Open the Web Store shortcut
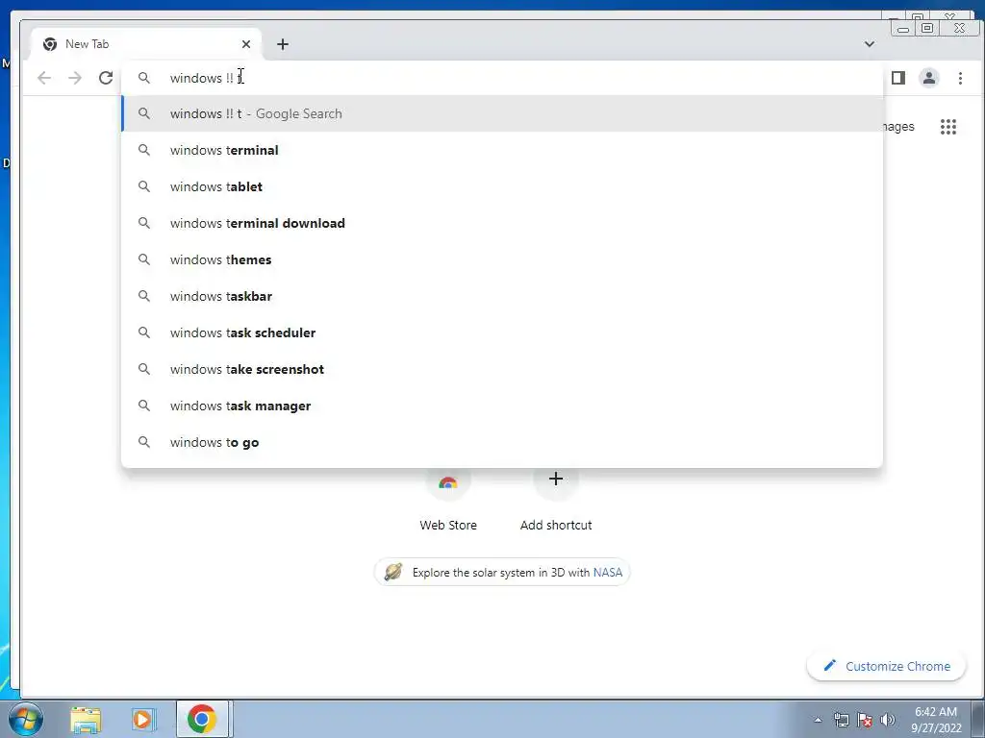 (x=448, y=499)
